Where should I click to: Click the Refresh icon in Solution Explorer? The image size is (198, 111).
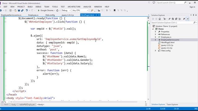click(173, 19)
